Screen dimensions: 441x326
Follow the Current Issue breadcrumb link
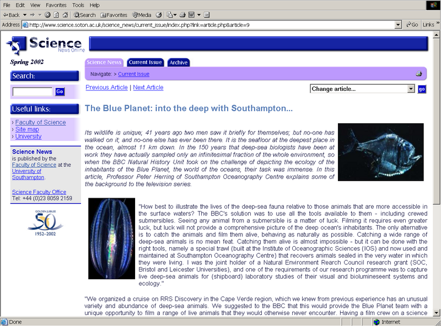pos(133,74)
